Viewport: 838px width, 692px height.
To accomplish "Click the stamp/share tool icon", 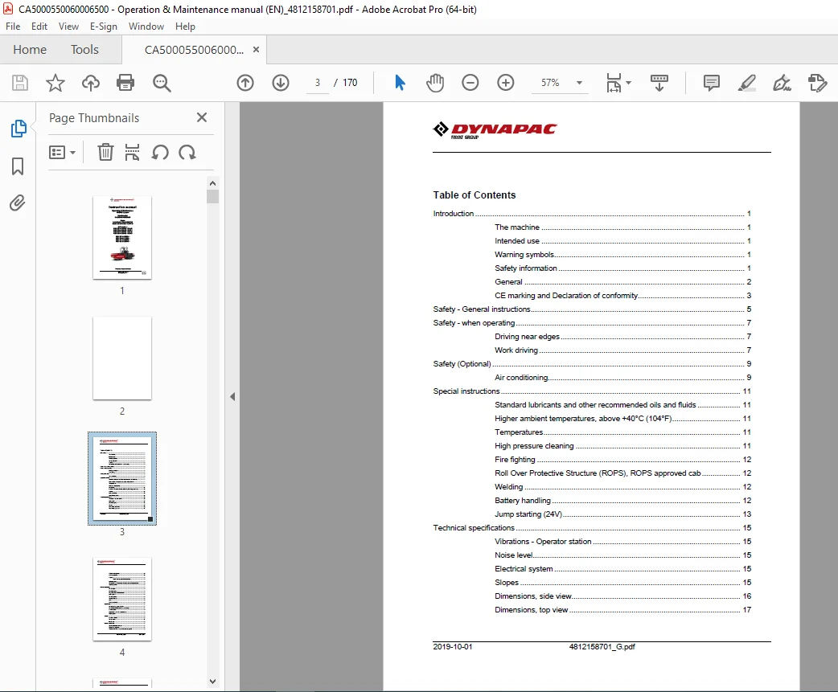I will [817, 83].
